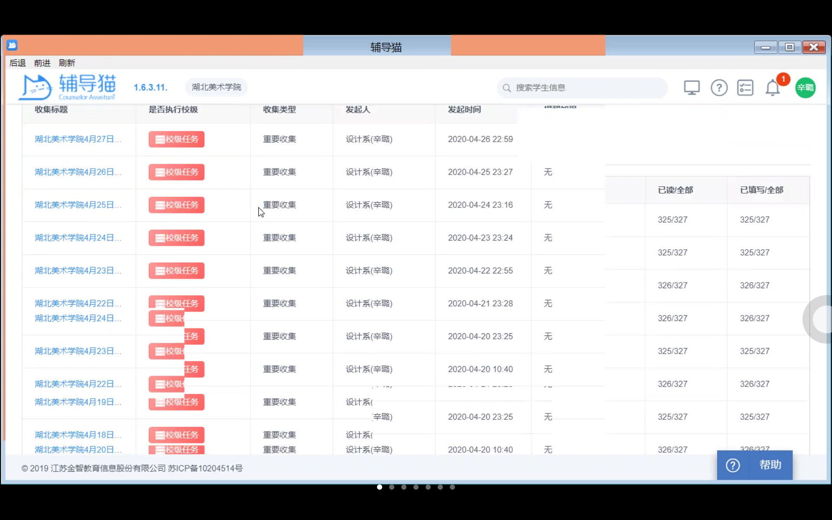This screenshot has height=520, width=832.
Task: Open the 帮助 help button
Action: (x=754, y=465)
